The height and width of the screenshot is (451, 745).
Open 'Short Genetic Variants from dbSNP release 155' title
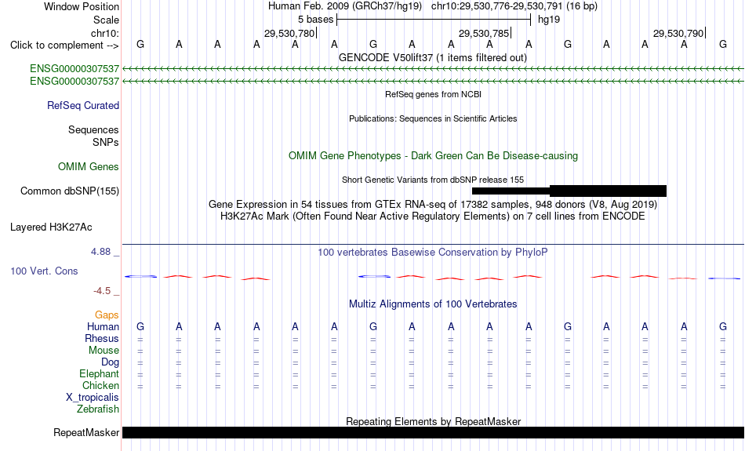point(433,180)
